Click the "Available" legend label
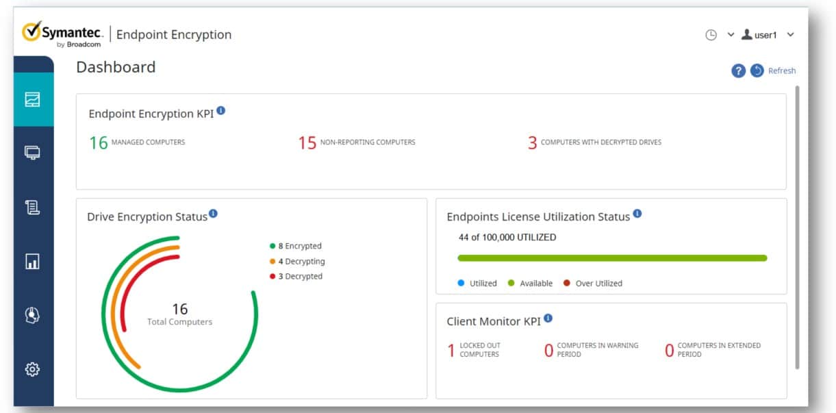This screenshot has width=836, height=413. 536,283
